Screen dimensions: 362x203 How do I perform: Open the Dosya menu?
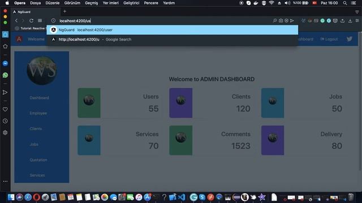pyautogui.click(x=35, y=3)
